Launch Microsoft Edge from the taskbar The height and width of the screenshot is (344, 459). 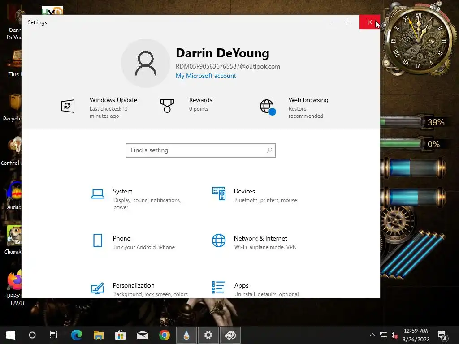coord(77,335)
